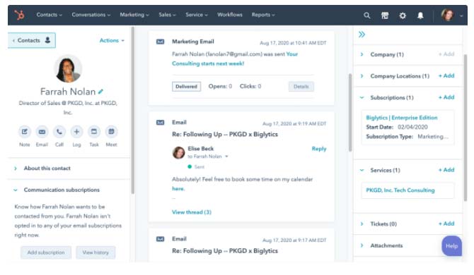Click the 'here' calendar link
This screenshot has width=474, height=275.
(178, 188)
